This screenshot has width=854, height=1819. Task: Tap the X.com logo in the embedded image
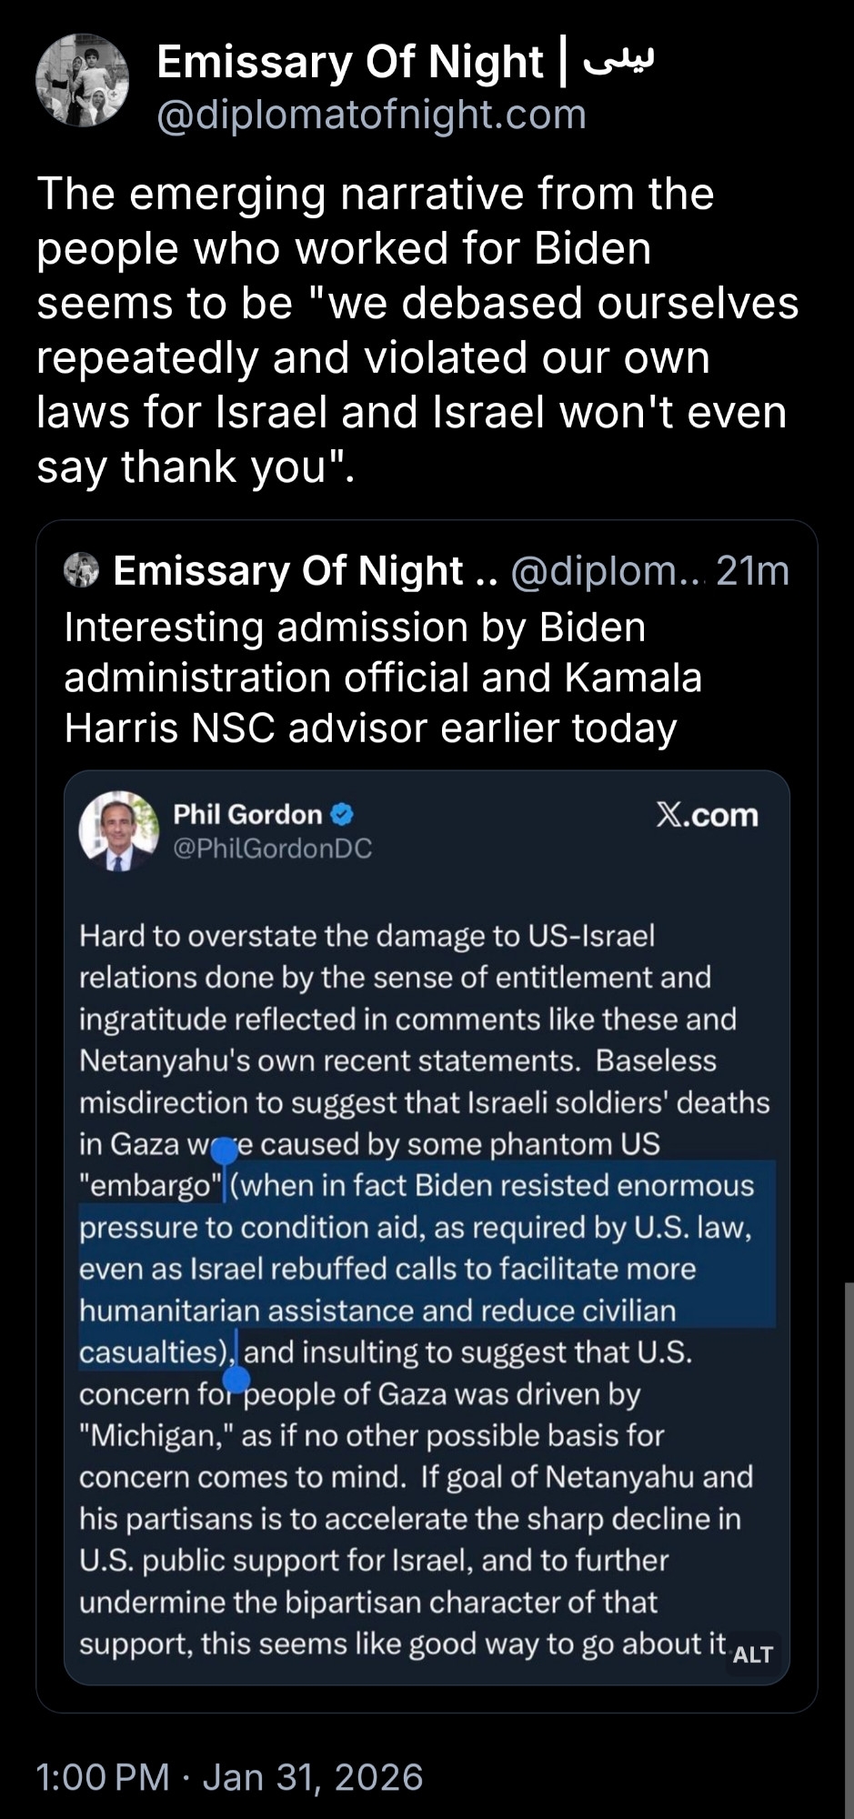coord(707,816)
